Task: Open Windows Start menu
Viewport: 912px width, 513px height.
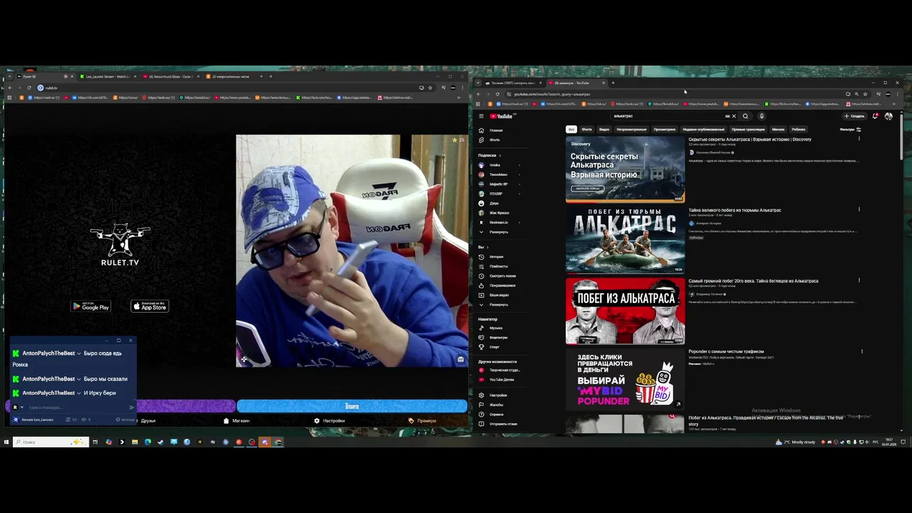Action: [6, 442]
